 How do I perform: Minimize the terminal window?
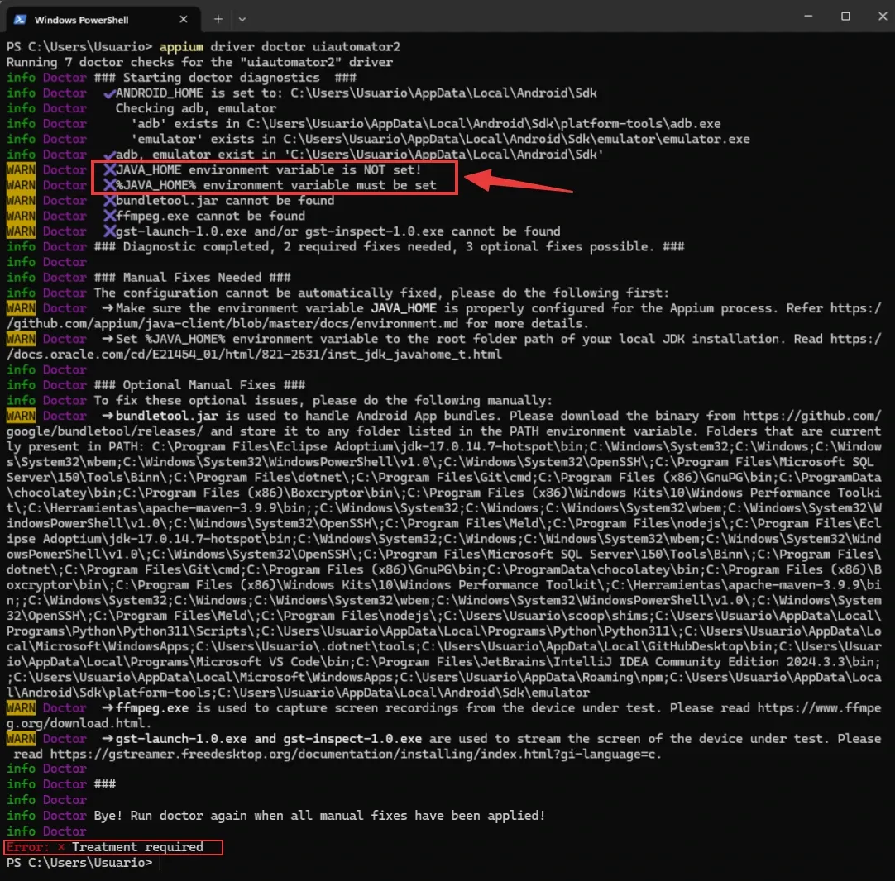pos(808,16)
